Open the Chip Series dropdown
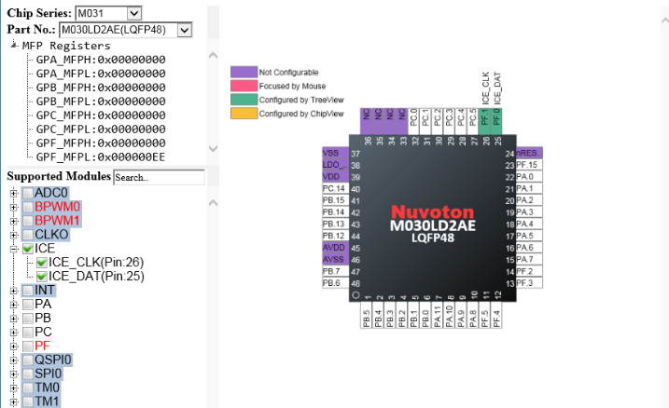This screenshot has height=408, width=669. click(133, 14)
